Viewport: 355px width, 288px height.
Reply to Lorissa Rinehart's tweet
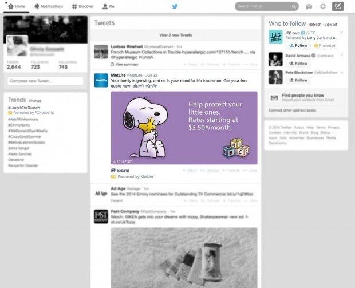(x=191, y=64)
